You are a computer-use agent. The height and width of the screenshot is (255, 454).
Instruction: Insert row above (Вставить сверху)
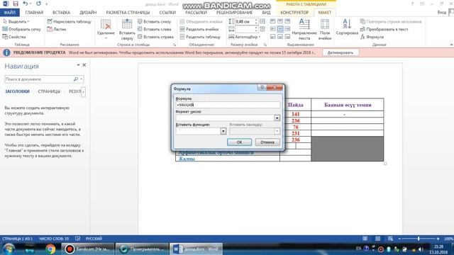pos(127,30)
